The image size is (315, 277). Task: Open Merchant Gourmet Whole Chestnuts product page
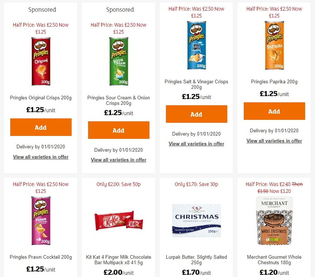coord(274,260)
